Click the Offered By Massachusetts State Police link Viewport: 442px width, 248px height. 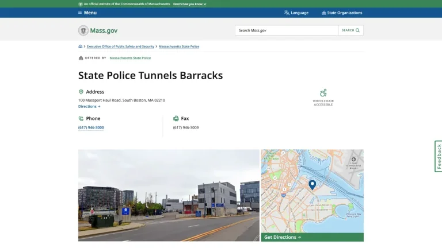[130, 58]
